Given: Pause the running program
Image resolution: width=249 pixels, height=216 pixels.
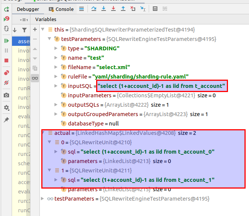Looking at the screenshot, I should 6,51.
